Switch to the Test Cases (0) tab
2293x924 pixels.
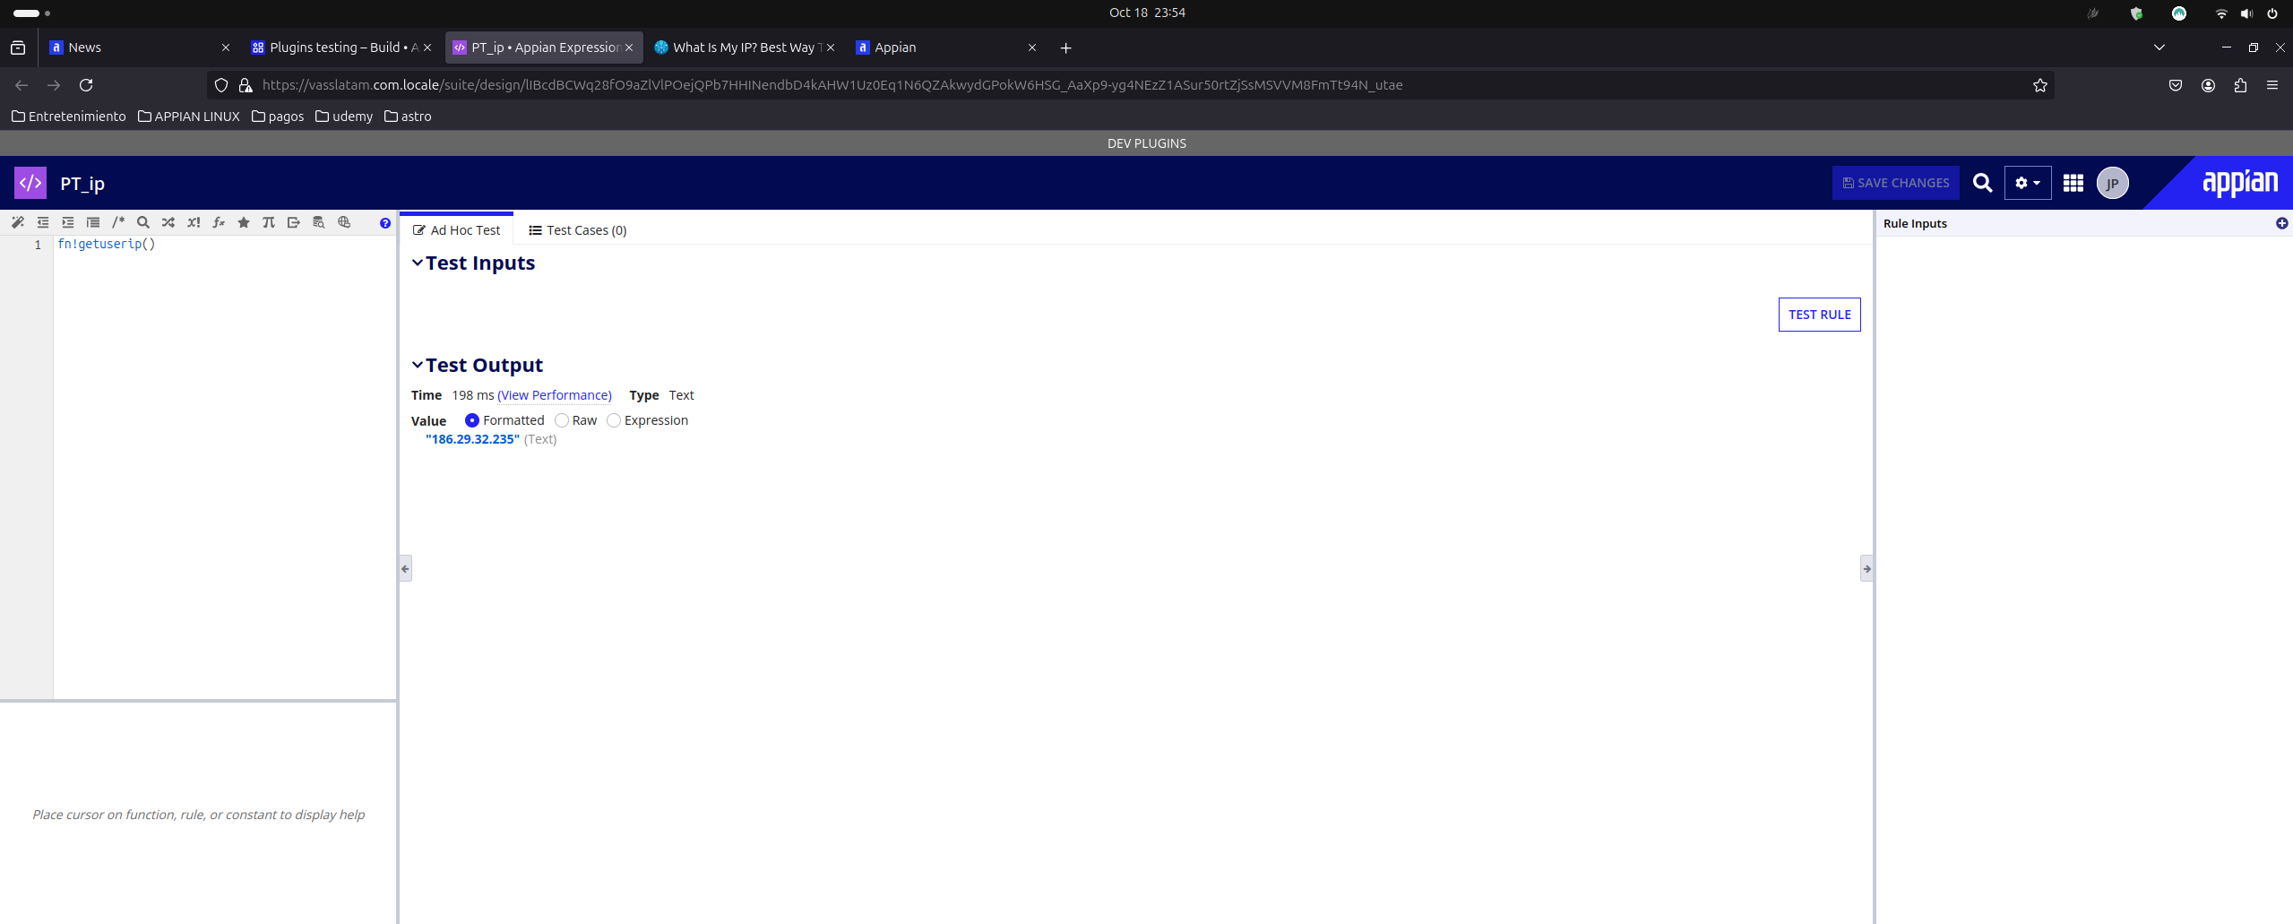click(578, 230)
